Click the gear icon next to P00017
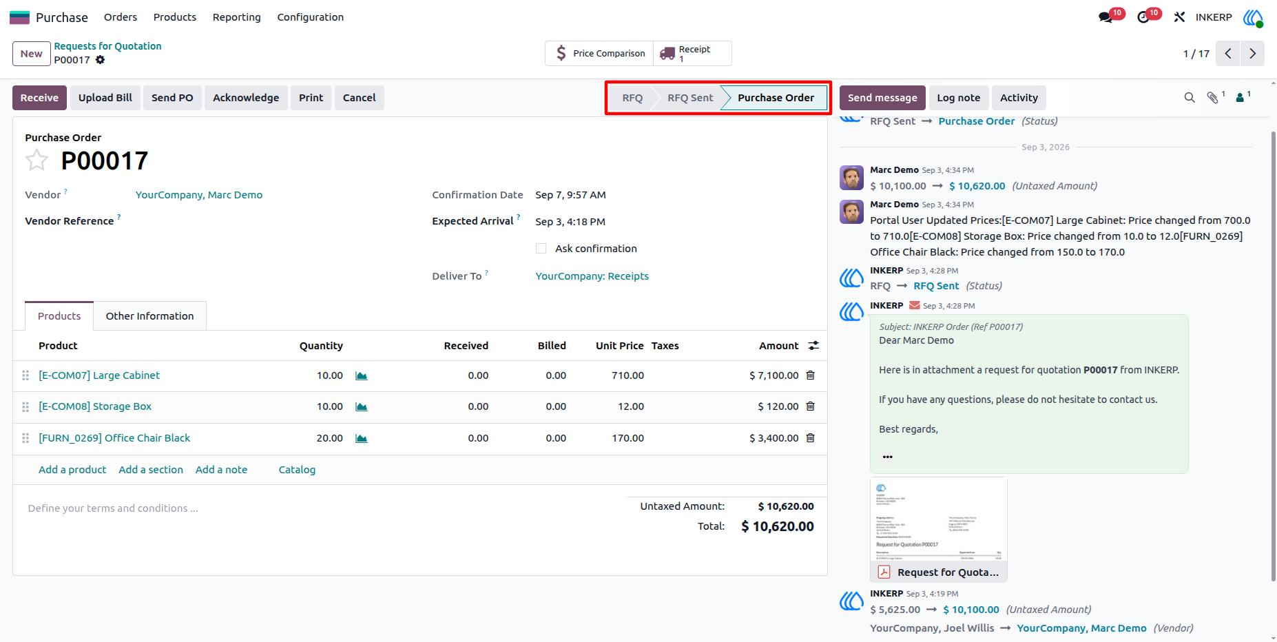This screenshot has width=1277, height=642. click(x=101, y=60)
